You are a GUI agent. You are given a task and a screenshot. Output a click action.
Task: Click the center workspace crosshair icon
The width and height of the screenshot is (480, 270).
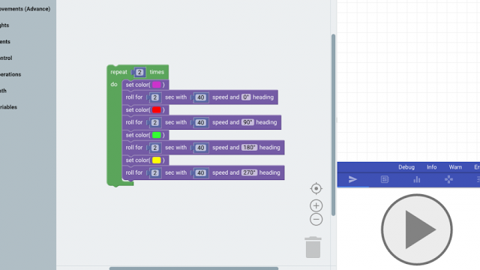[316, 188]
